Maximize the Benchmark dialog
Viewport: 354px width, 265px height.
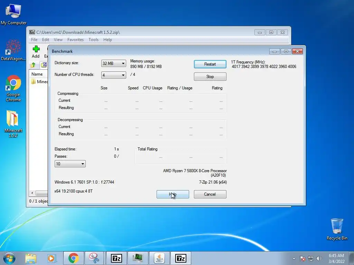click(x=286, y=51)
